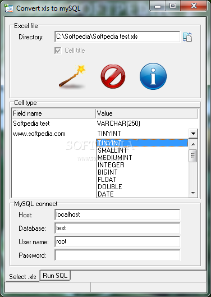This screenshot has width=211, height=297.
Task: Click the list scrollbar up arrow
Action: click(x=193, y=144)
